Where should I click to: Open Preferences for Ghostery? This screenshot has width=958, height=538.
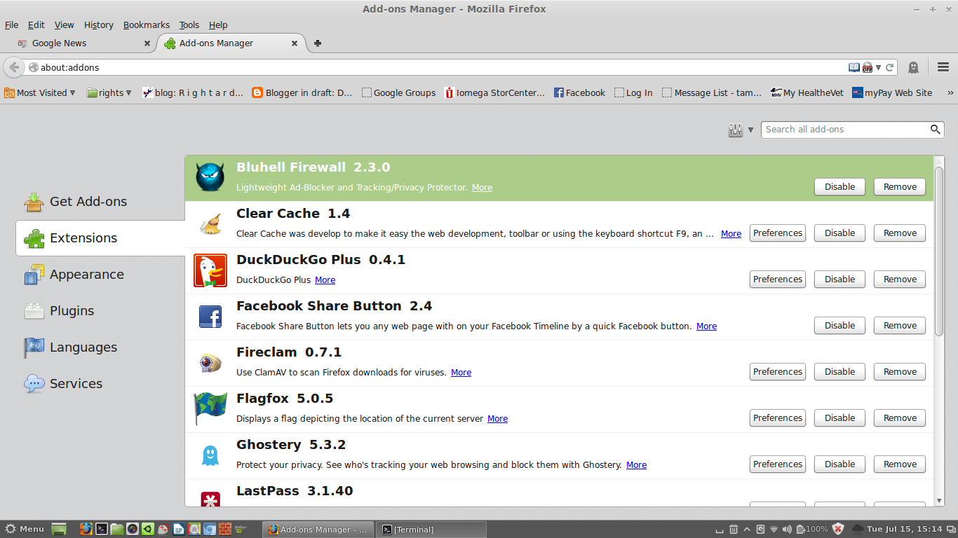click(777, 464)
